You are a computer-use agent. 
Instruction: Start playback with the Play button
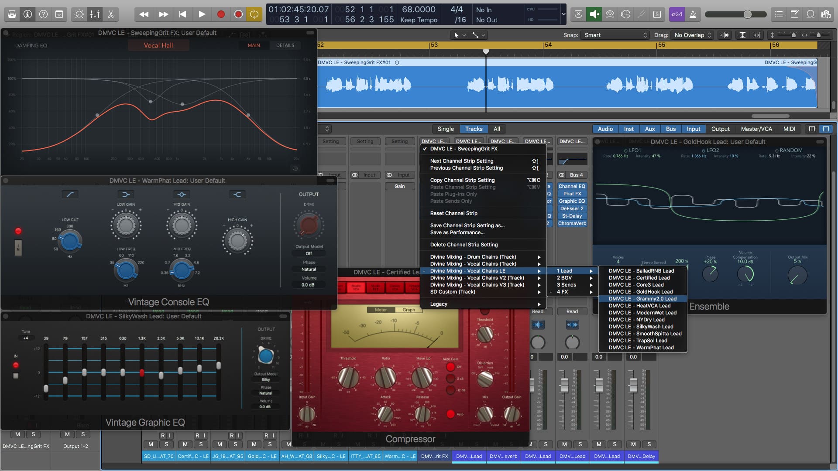[202, 14]
